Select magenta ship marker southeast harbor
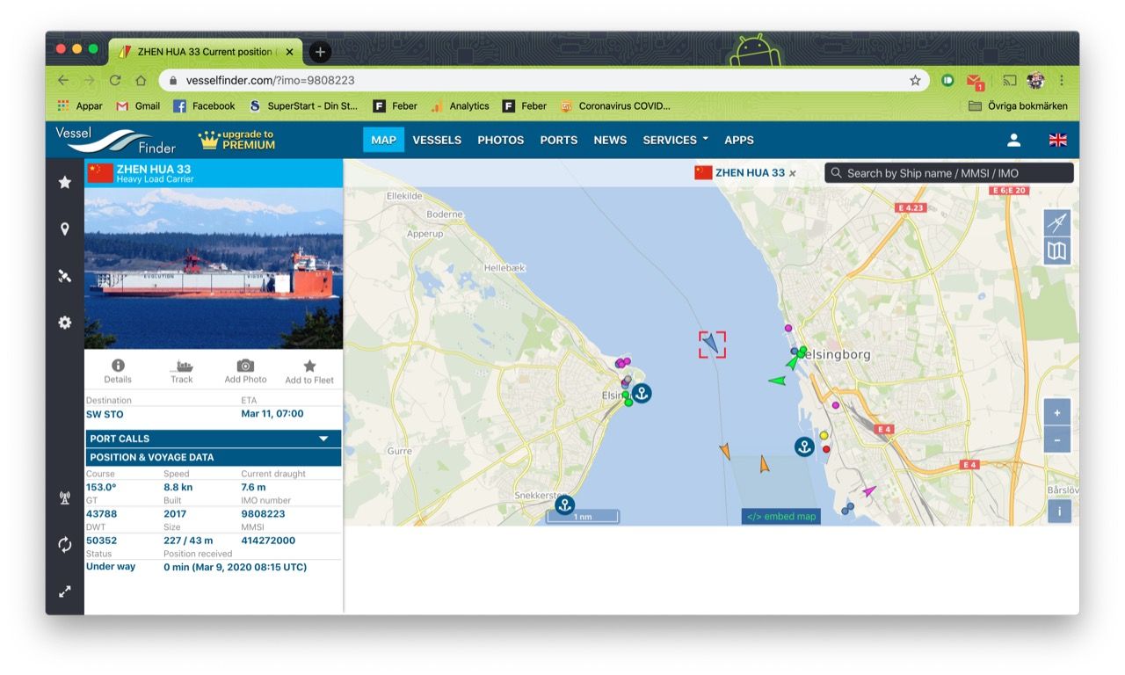 (868, 491)
